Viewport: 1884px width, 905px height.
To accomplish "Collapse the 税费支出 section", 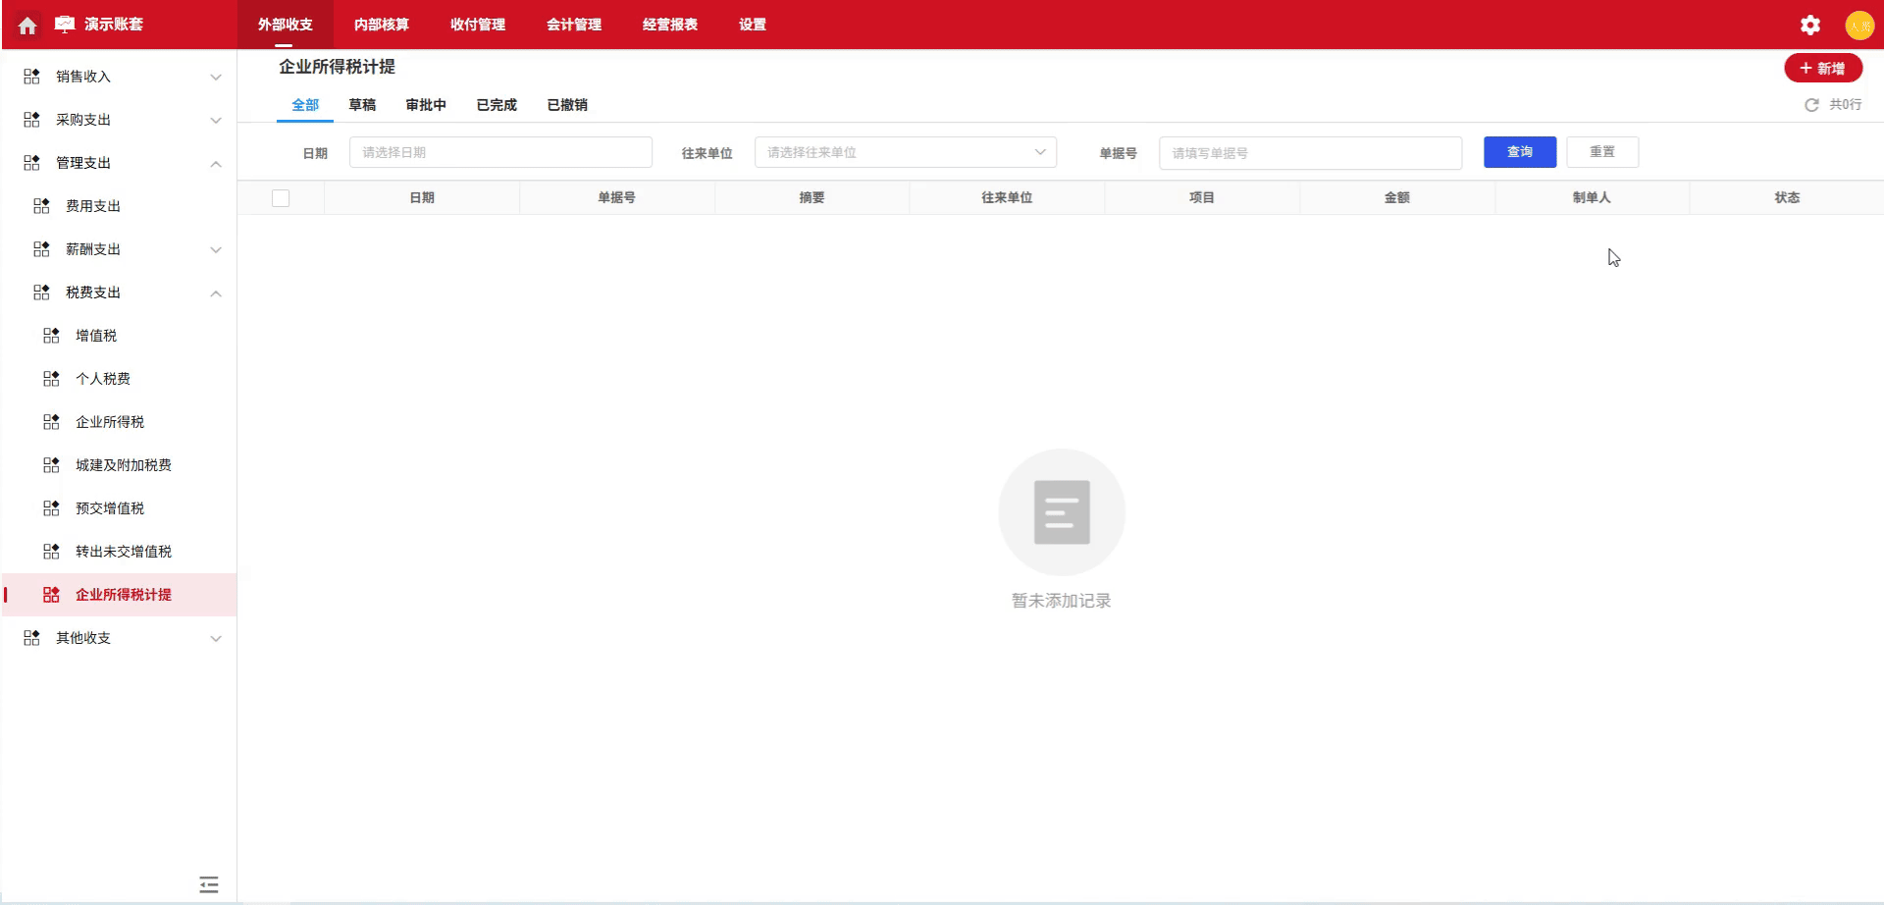I will click(215, 293).
